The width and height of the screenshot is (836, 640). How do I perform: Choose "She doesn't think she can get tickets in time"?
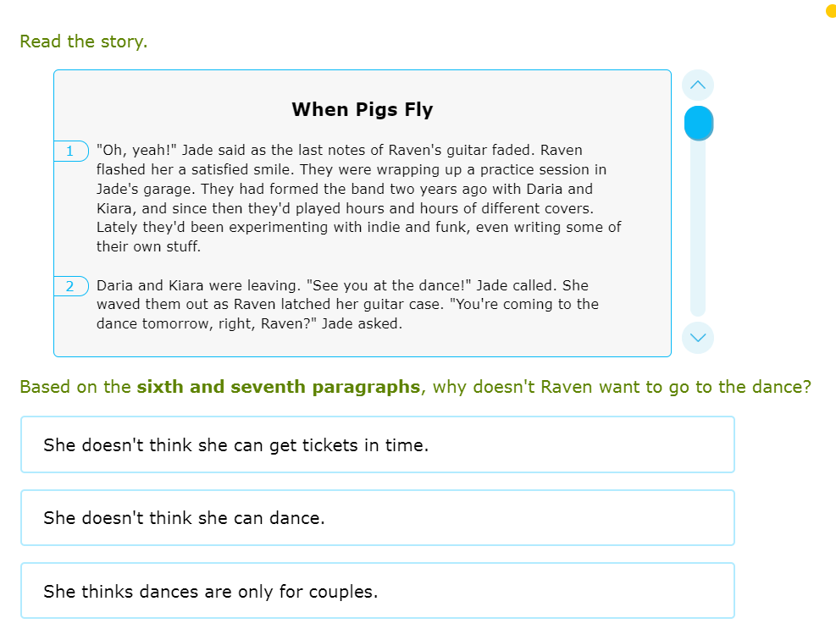point(377,444)
